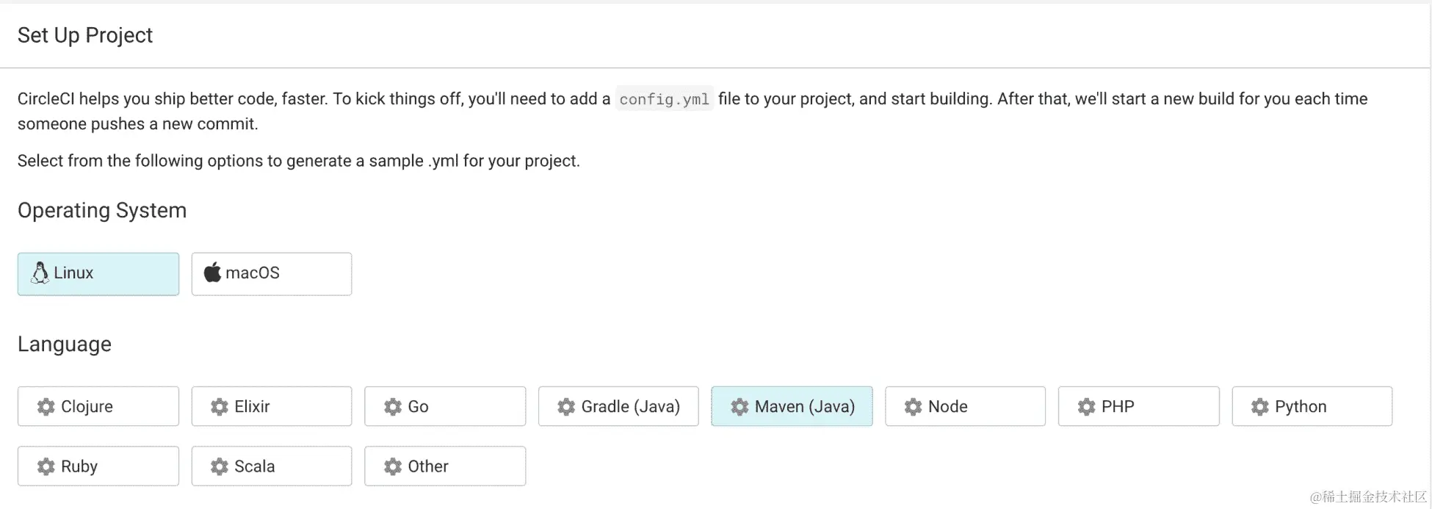Click the gear icon beside Clojure
1432x509 pixels.
[x=46, y=407]
